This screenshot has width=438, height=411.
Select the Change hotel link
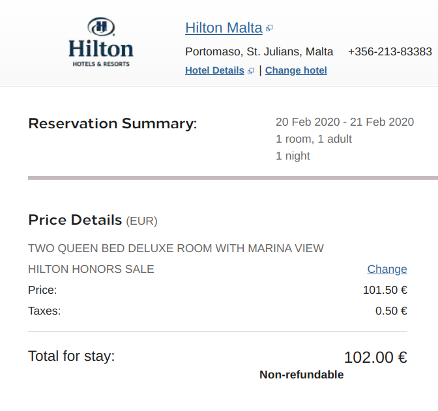pyautogui.click(x=296, y=70)
